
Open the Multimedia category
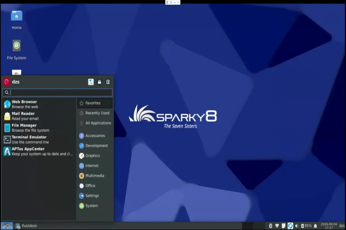(x=95, y=176)
